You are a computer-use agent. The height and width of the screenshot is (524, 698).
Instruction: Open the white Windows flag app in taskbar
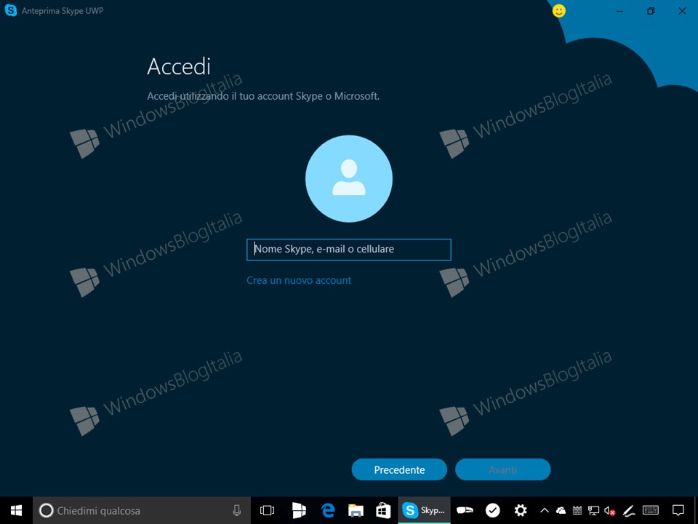(299, 511)
